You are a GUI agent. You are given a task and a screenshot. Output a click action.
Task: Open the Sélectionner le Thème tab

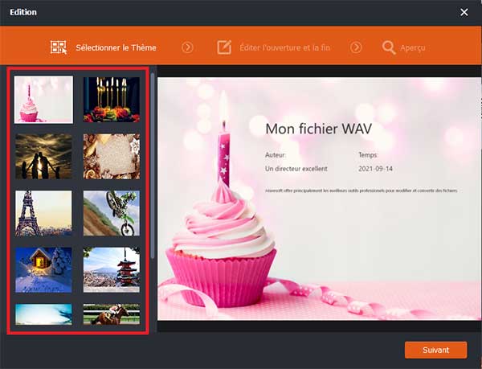(116, 47)
